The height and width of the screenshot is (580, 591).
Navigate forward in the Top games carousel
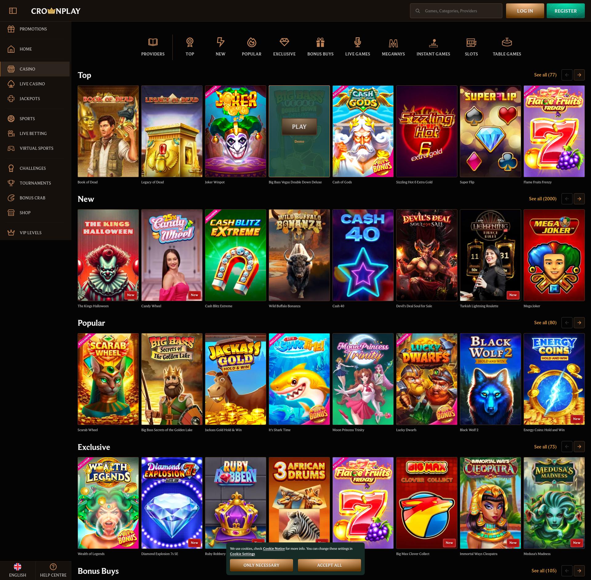(579, 75)
